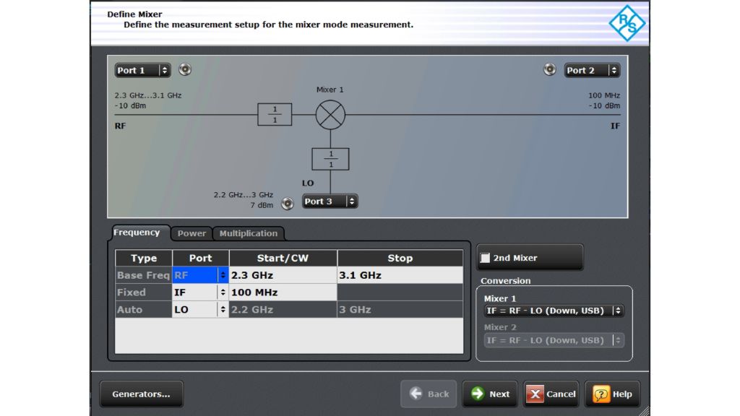
Task: Click the Generators... button
Action: (141, 394)
